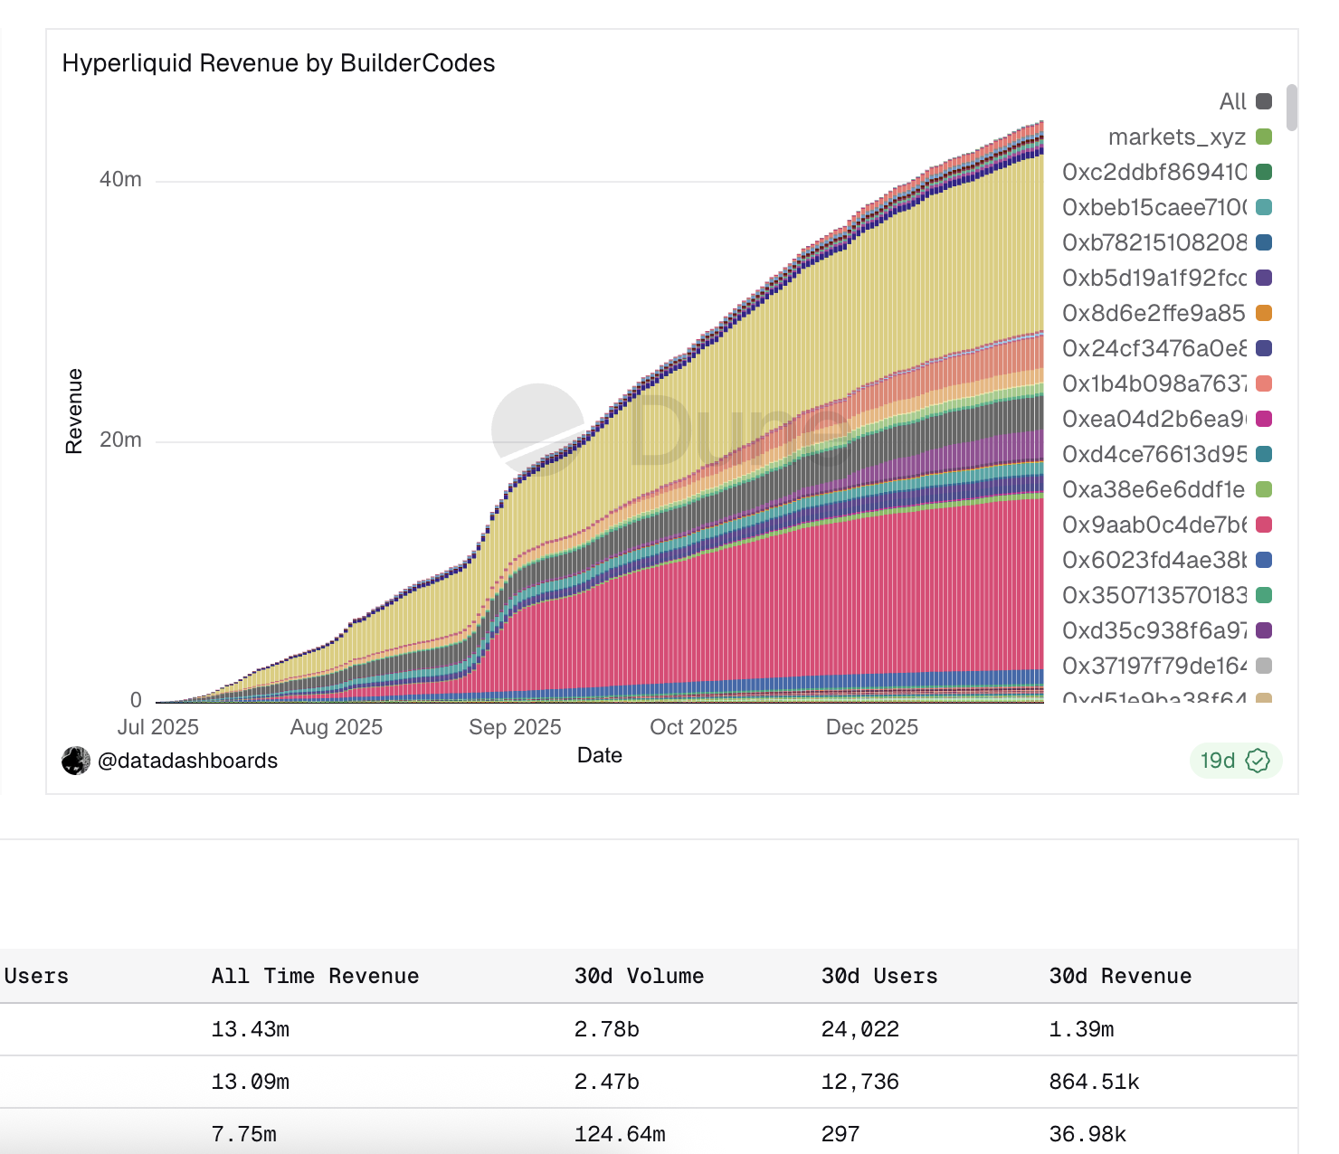Click the Users column header
This screenshot has height=1154, width=1339.
pos(36,976)
